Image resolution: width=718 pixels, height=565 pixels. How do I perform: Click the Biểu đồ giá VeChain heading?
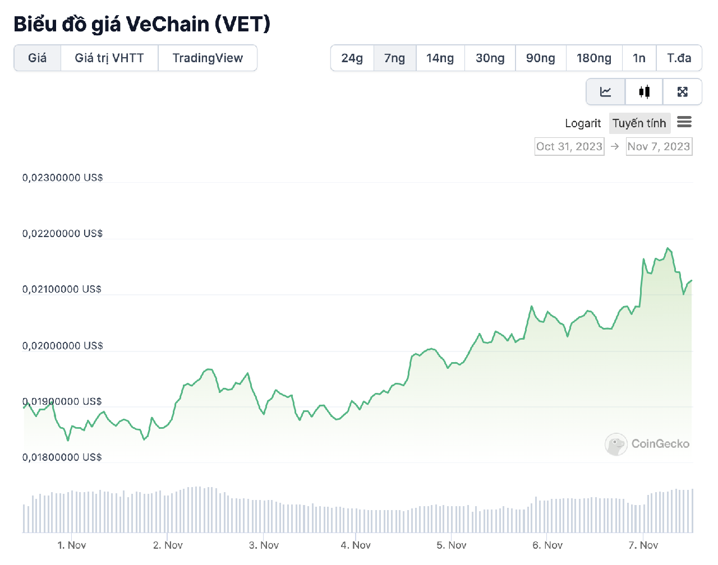pyautogui.click(x=142, y=24)
